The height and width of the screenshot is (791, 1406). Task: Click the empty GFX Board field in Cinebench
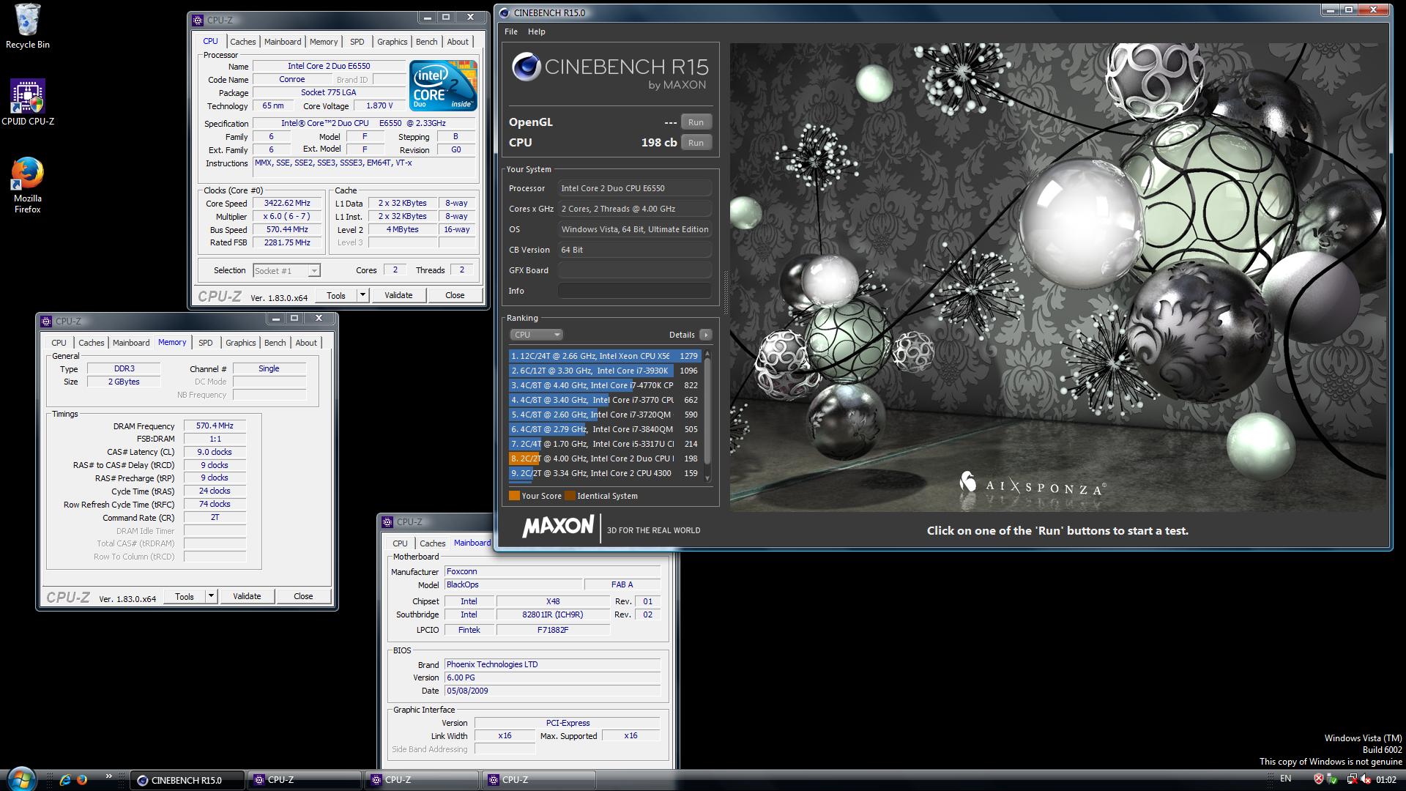(634, 270)
